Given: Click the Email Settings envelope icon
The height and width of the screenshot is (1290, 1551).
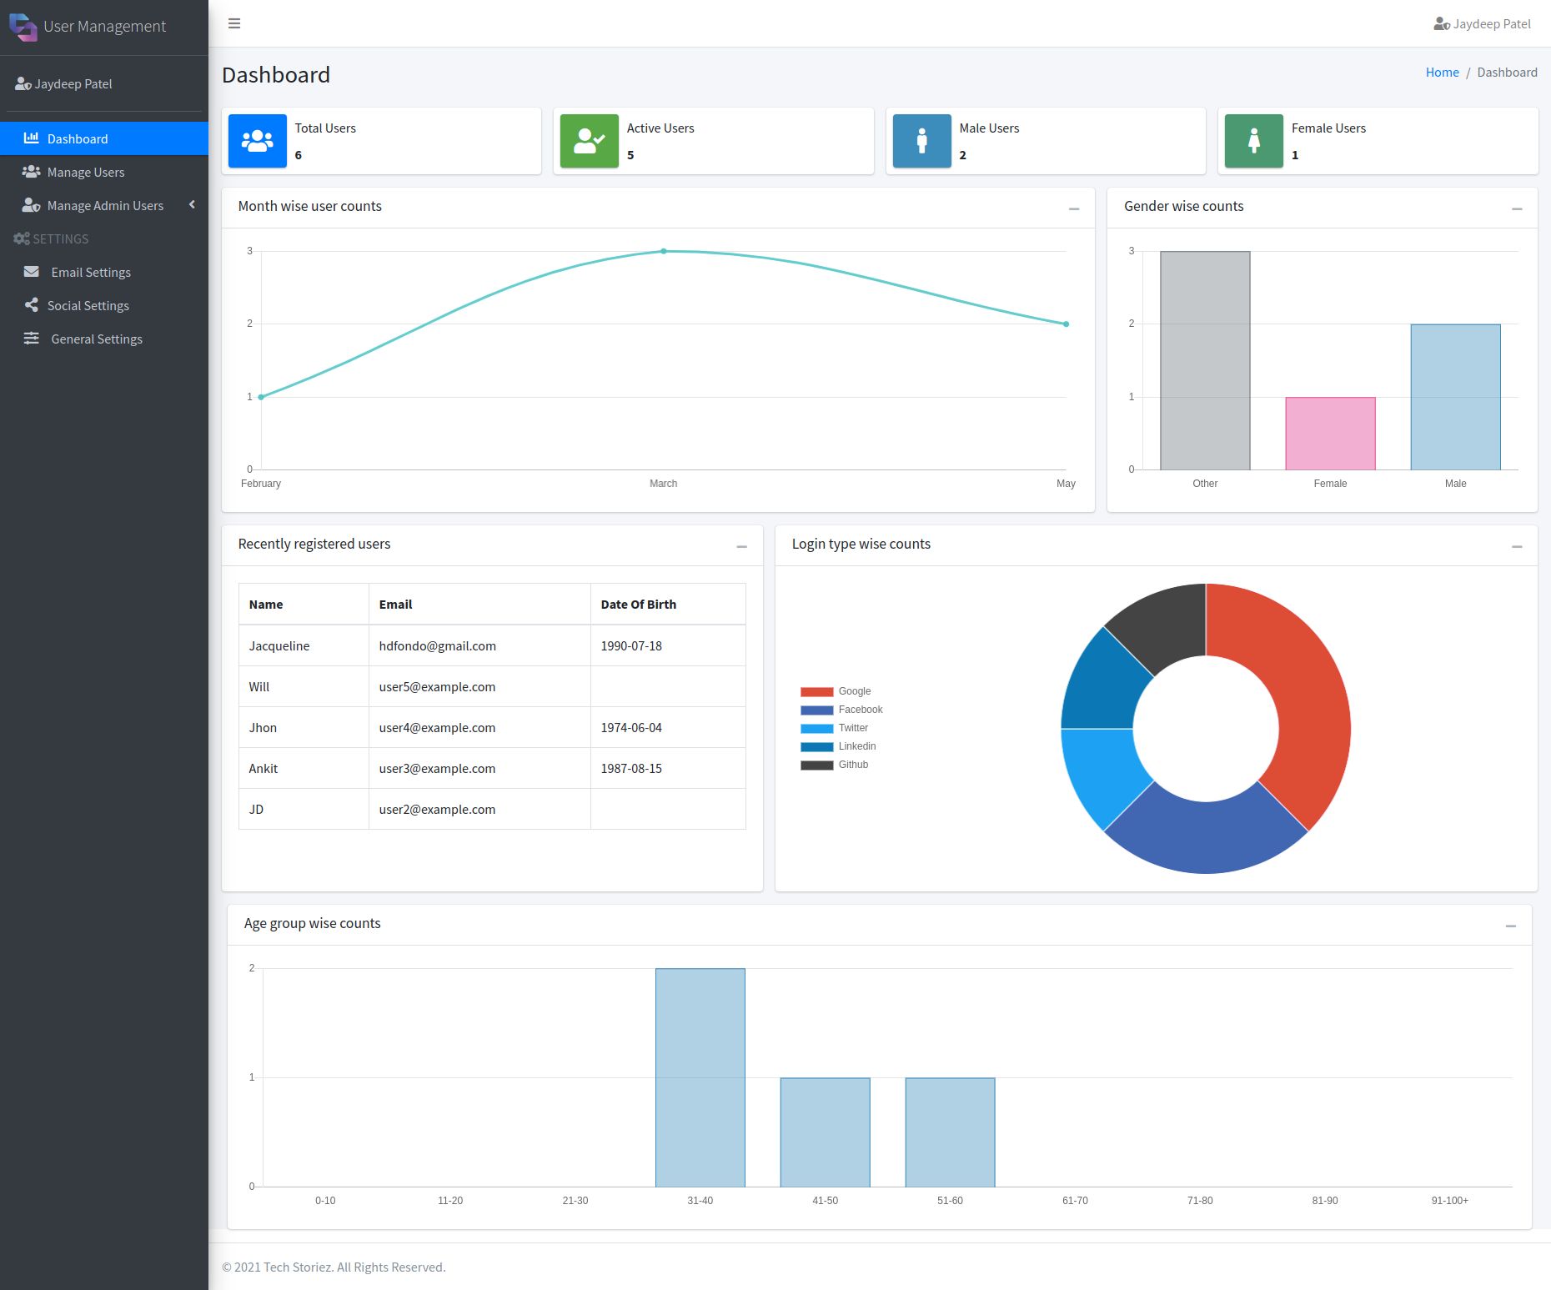Looking at the screenshot, I should (32, 272).
